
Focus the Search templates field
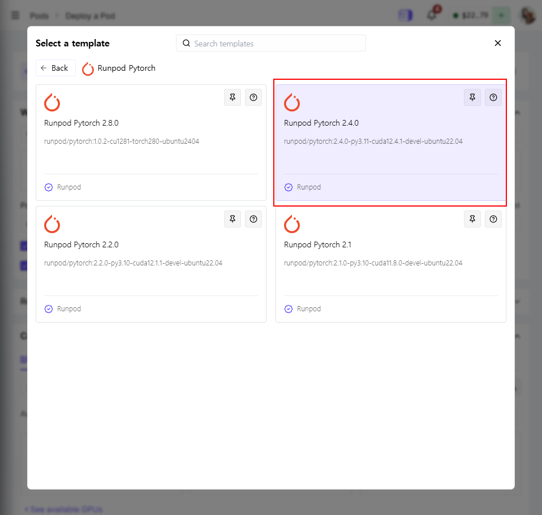coord(270,43)
